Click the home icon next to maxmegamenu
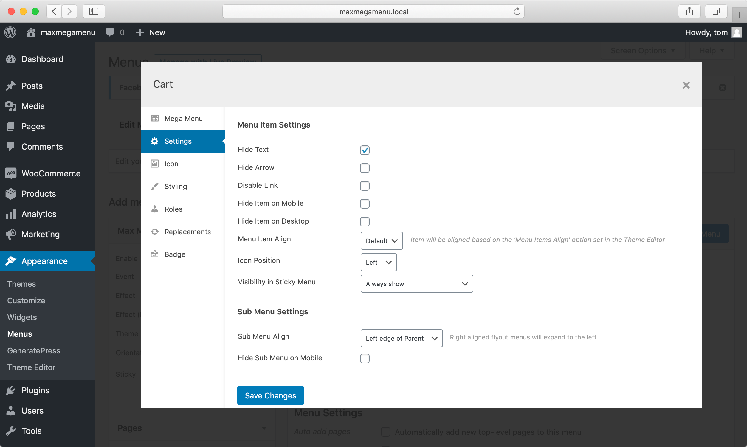This screenshot has width=747, height=447. pos(31,32)
